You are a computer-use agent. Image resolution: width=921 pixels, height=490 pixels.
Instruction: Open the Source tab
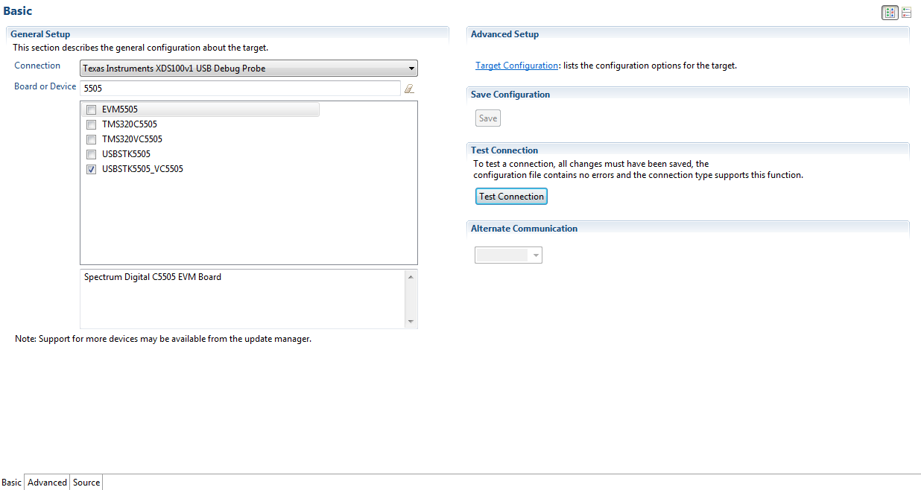(x=86, y=483)
